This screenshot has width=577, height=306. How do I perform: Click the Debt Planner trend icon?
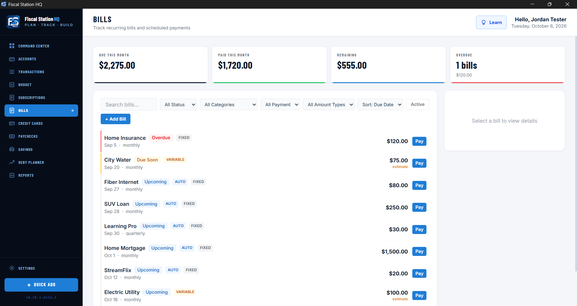pos(12,162)
